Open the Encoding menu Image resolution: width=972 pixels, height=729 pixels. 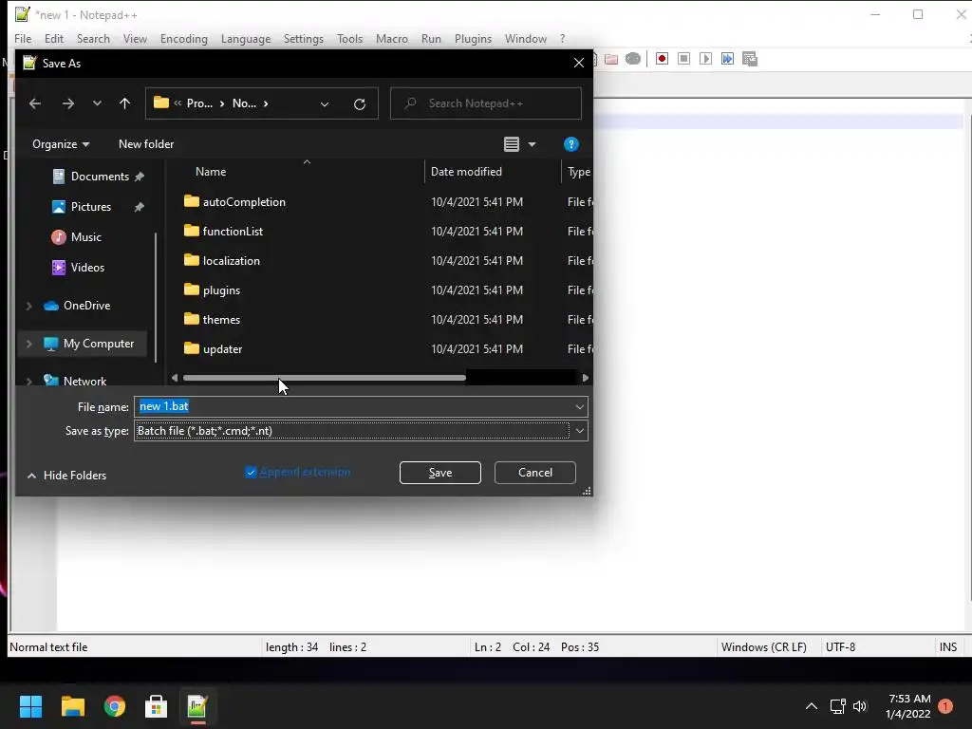coord(183,38)
